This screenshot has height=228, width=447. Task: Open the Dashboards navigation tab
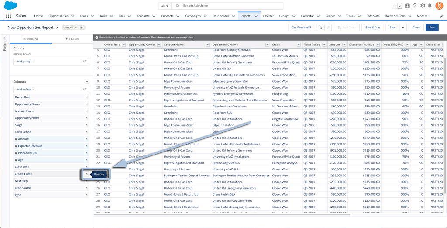click(220, 16)
